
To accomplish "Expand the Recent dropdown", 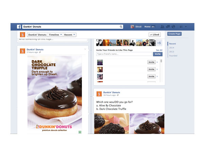I will 70,35.
